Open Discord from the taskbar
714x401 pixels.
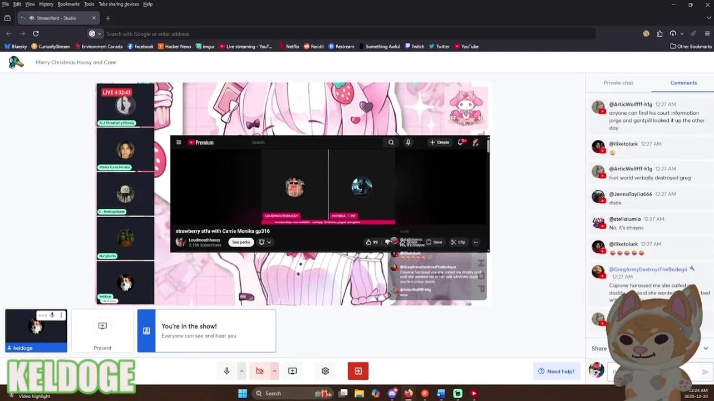(x=392, y=393)
